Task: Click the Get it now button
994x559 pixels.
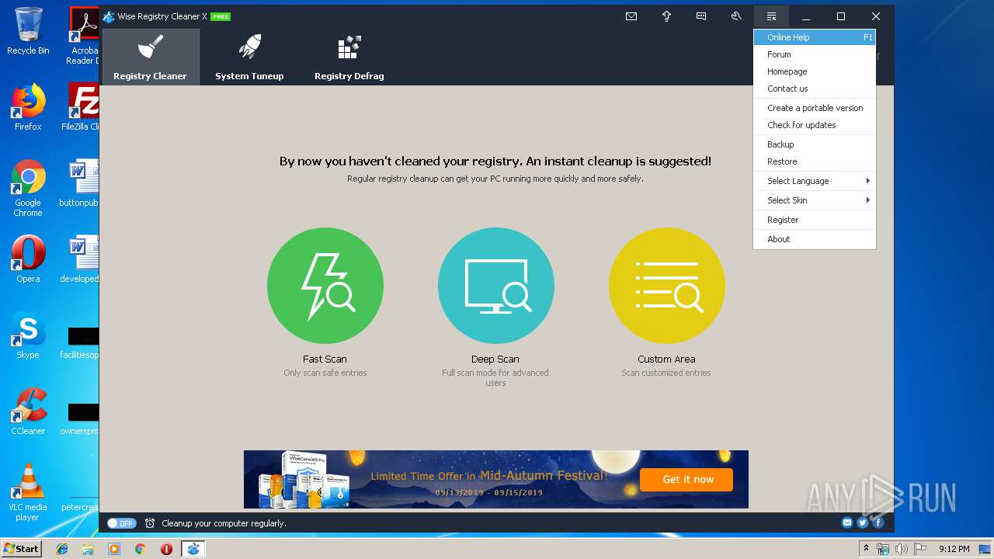Action: tap(687, 479)
